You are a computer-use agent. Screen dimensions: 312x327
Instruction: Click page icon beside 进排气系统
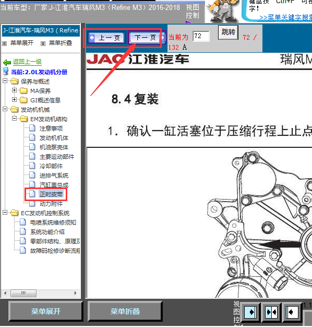point(32,175)
